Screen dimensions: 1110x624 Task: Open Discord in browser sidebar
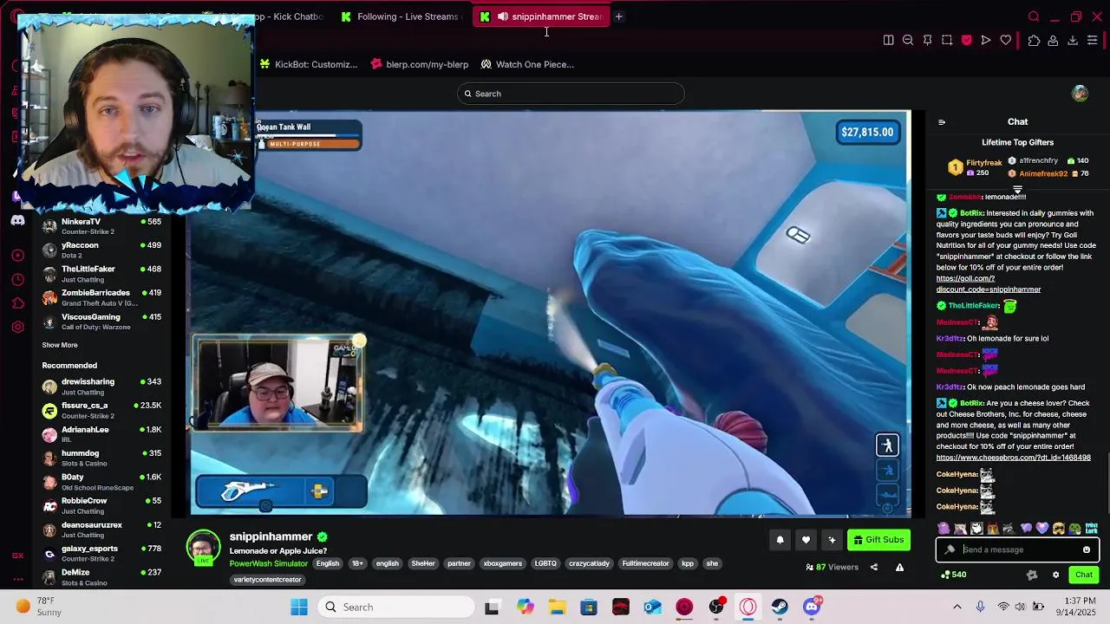pyautogui.click(x=17, y=220)
